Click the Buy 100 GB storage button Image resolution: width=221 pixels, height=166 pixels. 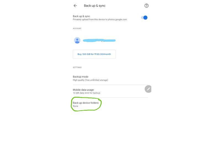pyautogui.click(x=94, y=54)
